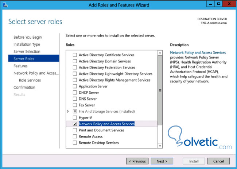Tick the Remote Access checkbox

75,136
